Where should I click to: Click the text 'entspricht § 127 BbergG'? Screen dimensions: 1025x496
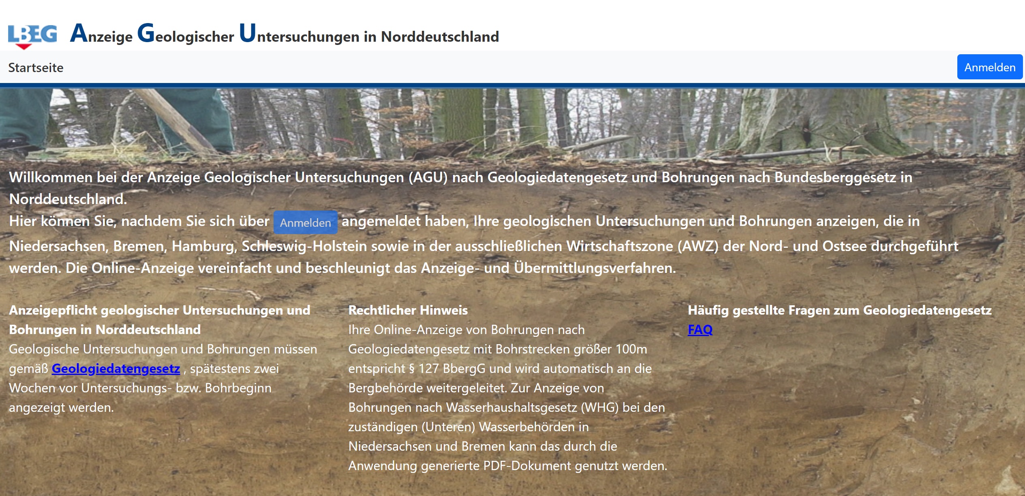[x=417, y=368]
